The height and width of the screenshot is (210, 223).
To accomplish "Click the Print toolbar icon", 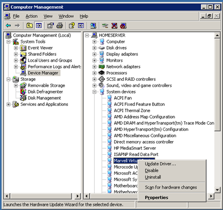I will pos(60,26).
